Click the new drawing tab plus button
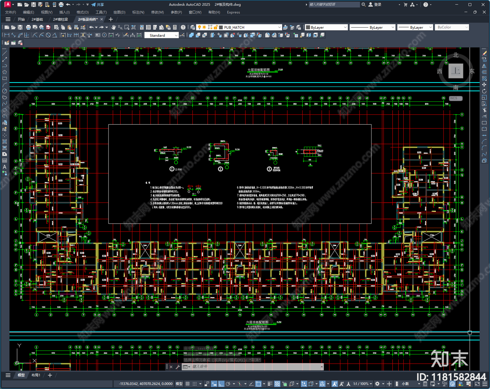 pos(111,19)
